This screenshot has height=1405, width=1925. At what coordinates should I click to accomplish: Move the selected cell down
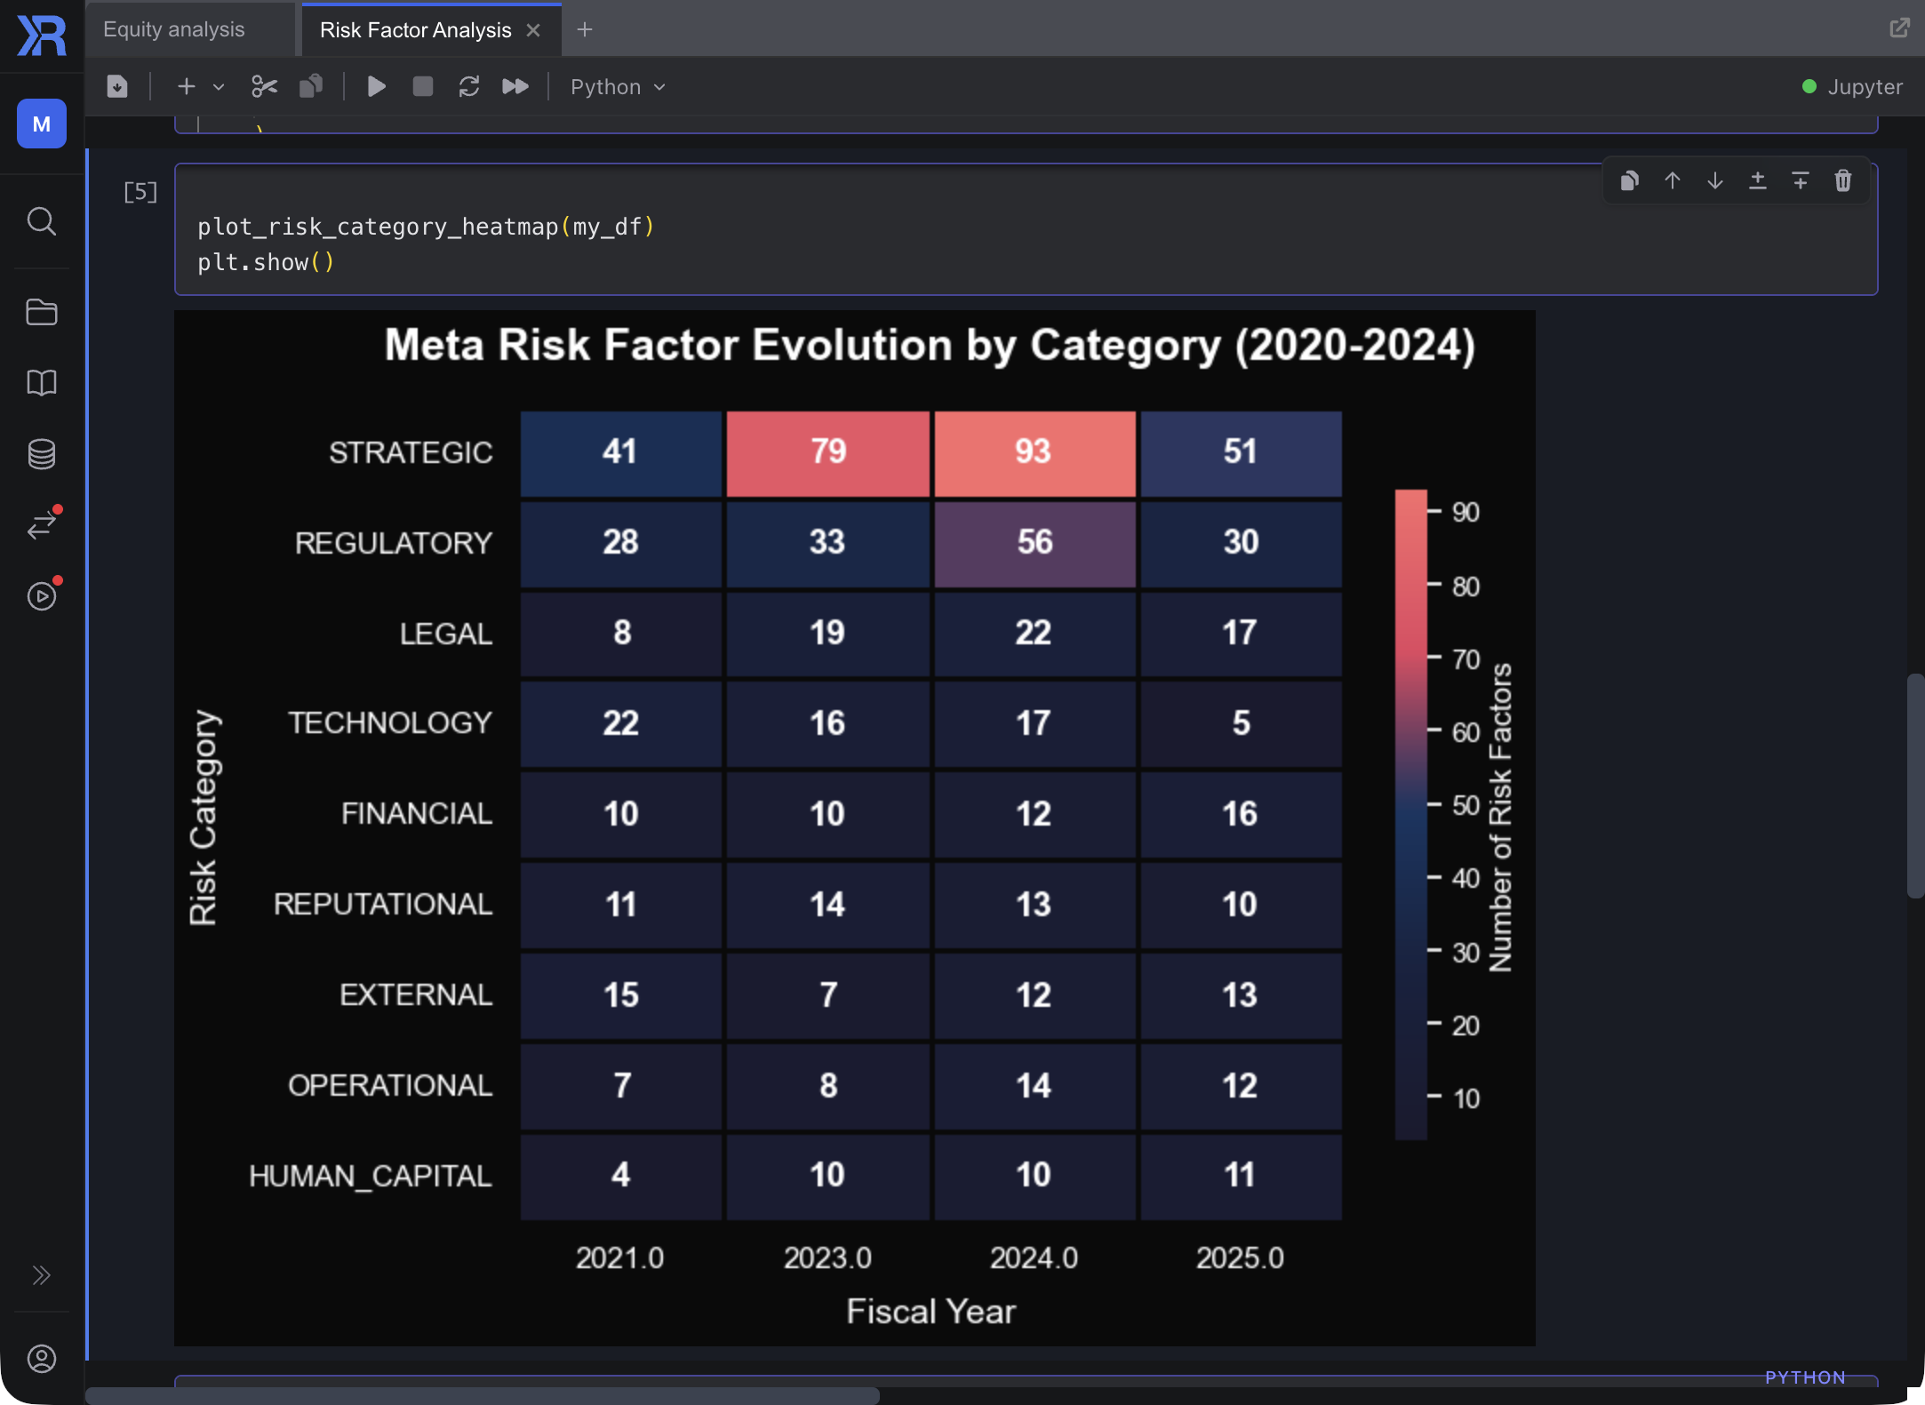click(x=1714, y=180)
